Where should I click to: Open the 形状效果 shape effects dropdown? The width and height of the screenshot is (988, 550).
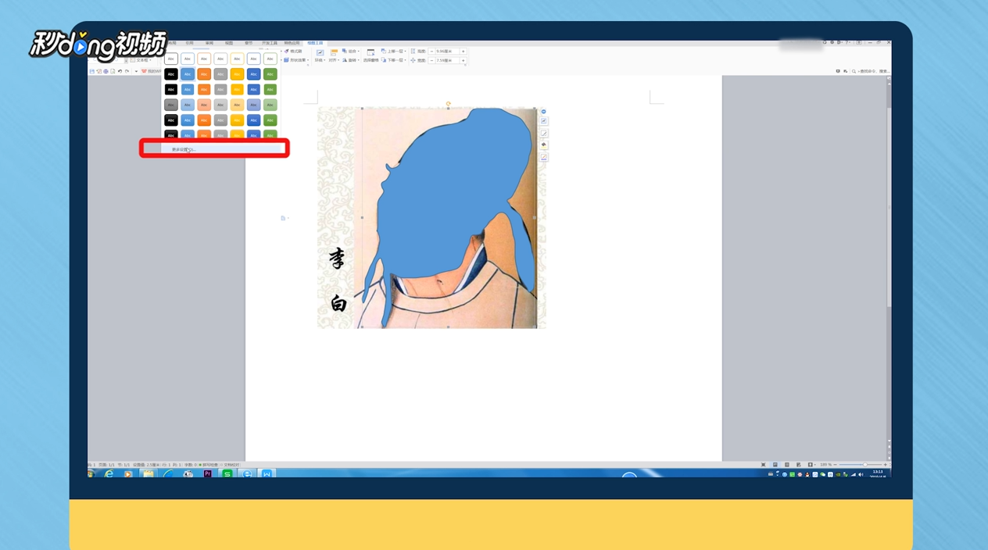pyautogui.click(x=297, y=60)
